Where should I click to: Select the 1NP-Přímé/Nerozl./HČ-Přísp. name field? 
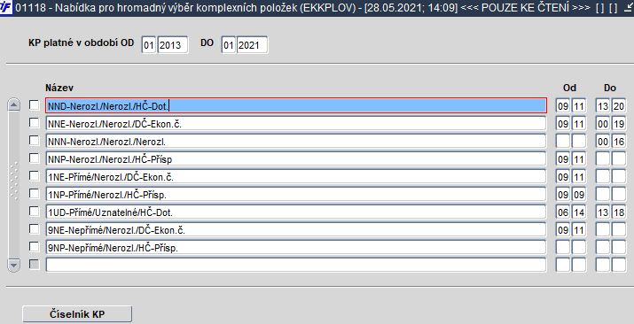295,195
